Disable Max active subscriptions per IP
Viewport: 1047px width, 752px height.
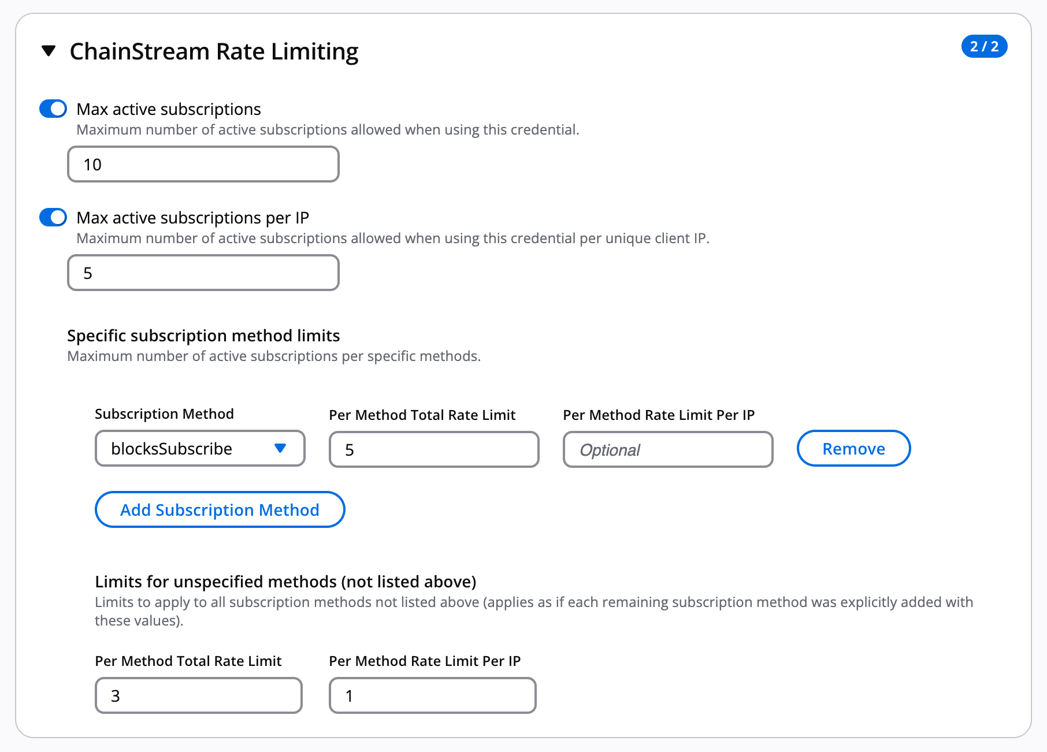[52, 218]
